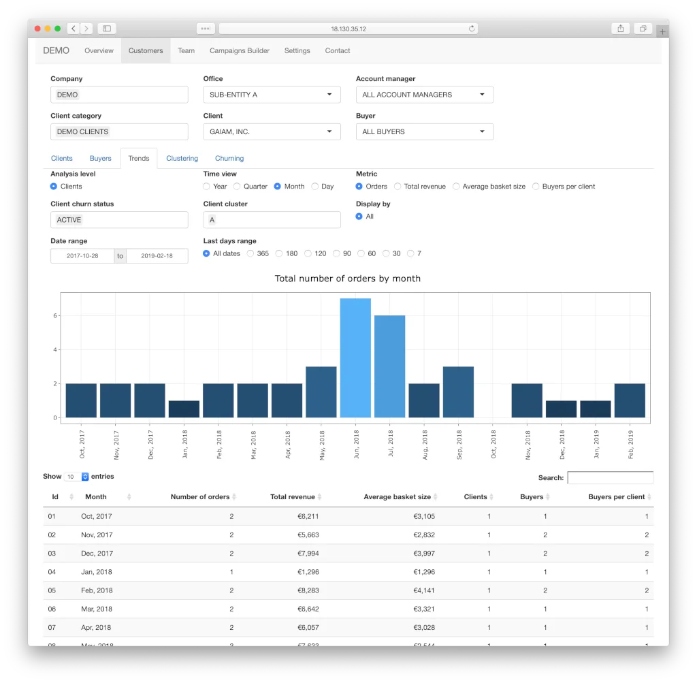
Task: Sort table by the Id column arrows
Action: click(x=71, y=496)
